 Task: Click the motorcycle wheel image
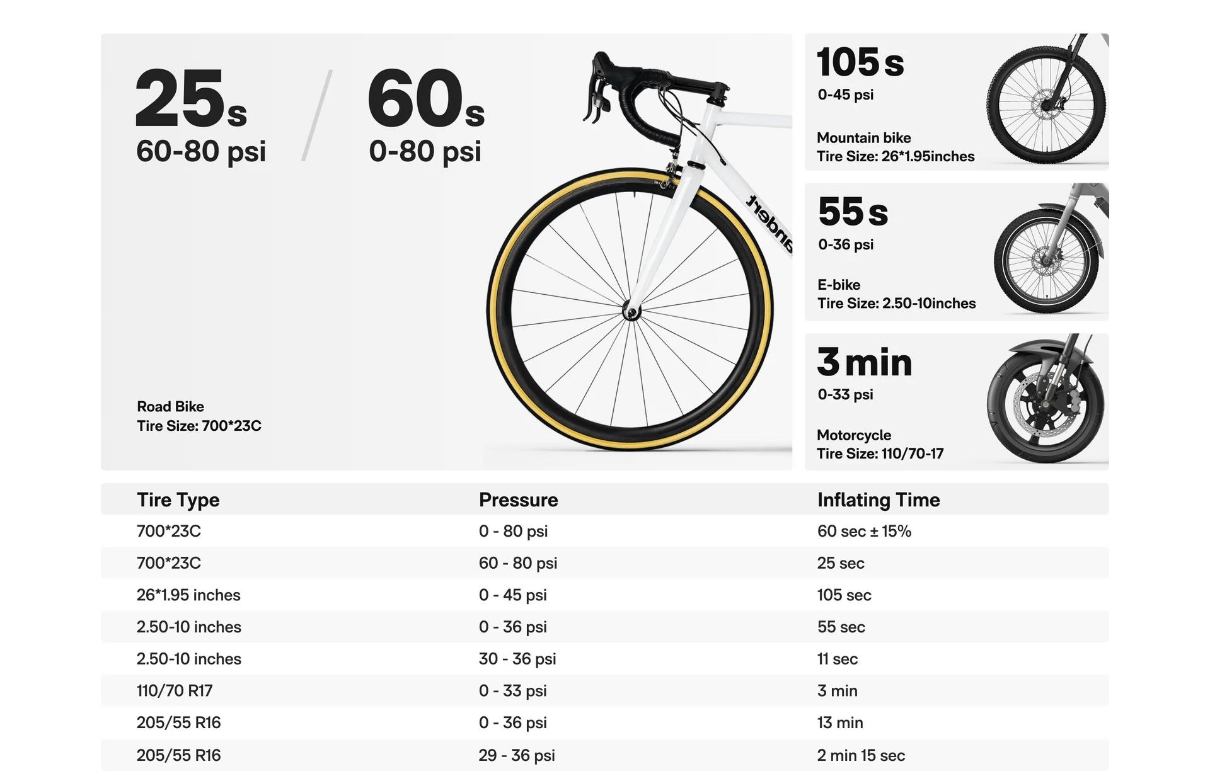coord(1046,403)
